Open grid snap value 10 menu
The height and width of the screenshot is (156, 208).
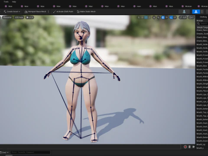point(166,17)
